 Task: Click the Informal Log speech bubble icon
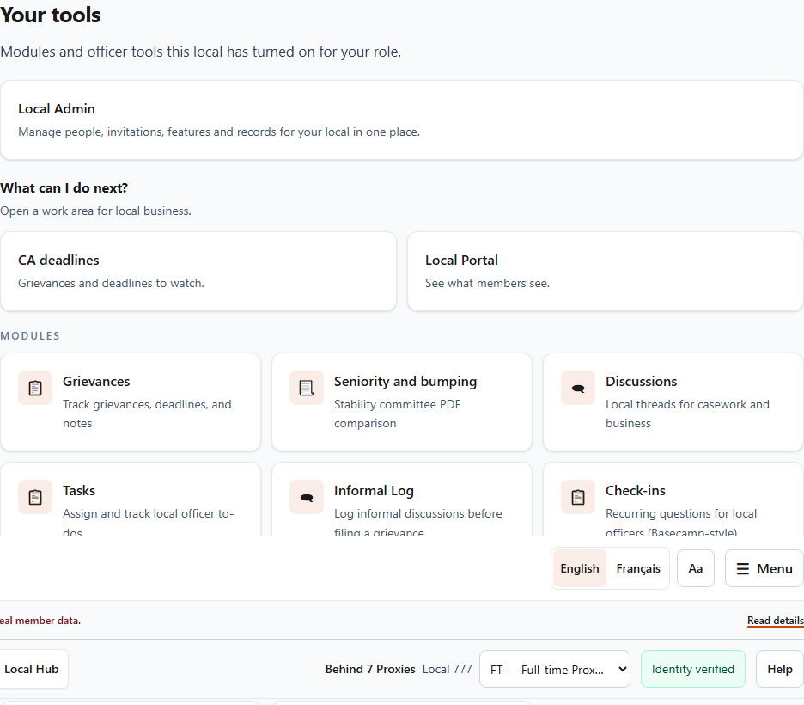306,497
